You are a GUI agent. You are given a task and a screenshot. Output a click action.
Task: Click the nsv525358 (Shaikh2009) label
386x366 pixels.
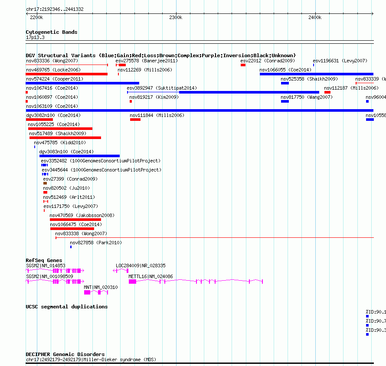pos(309,79)
